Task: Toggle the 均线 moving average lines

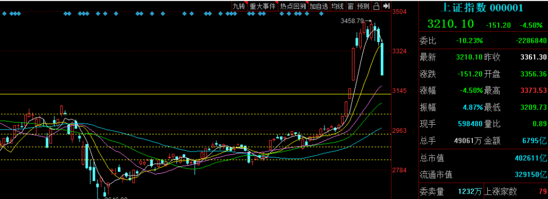Action: point(338,6)
